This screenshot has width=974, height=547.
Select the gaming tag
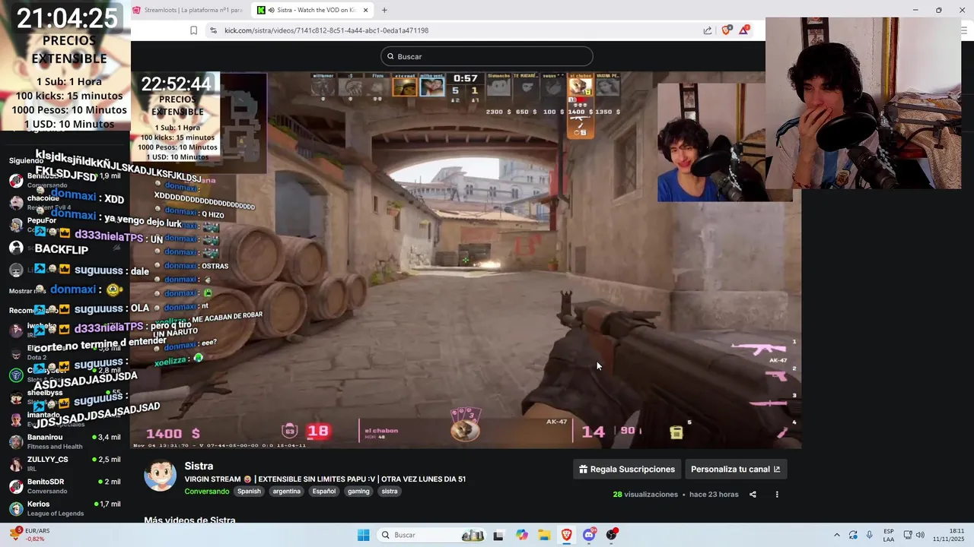(x=358, y=491)
